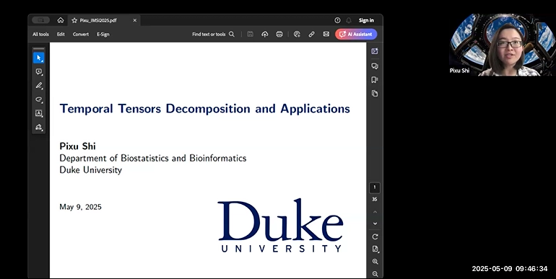Screen dimensions: 556x279
Task: Click the Save file disk icon
Action: tap(251, 35)
